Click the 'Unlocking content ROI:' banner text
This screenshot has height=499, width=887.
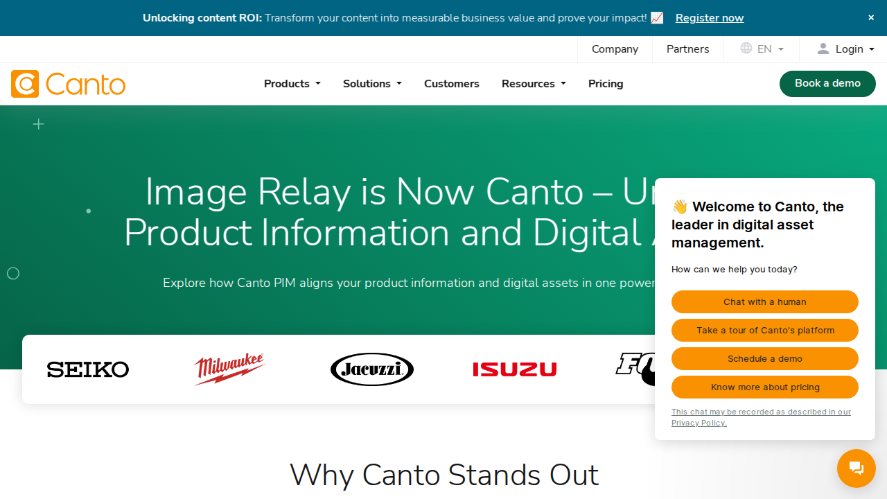tap(202, 18)
